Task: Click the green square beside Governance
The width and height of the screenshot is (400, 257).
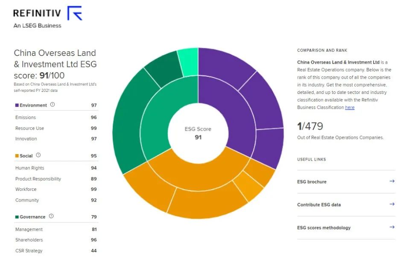Action: (17, 217)
